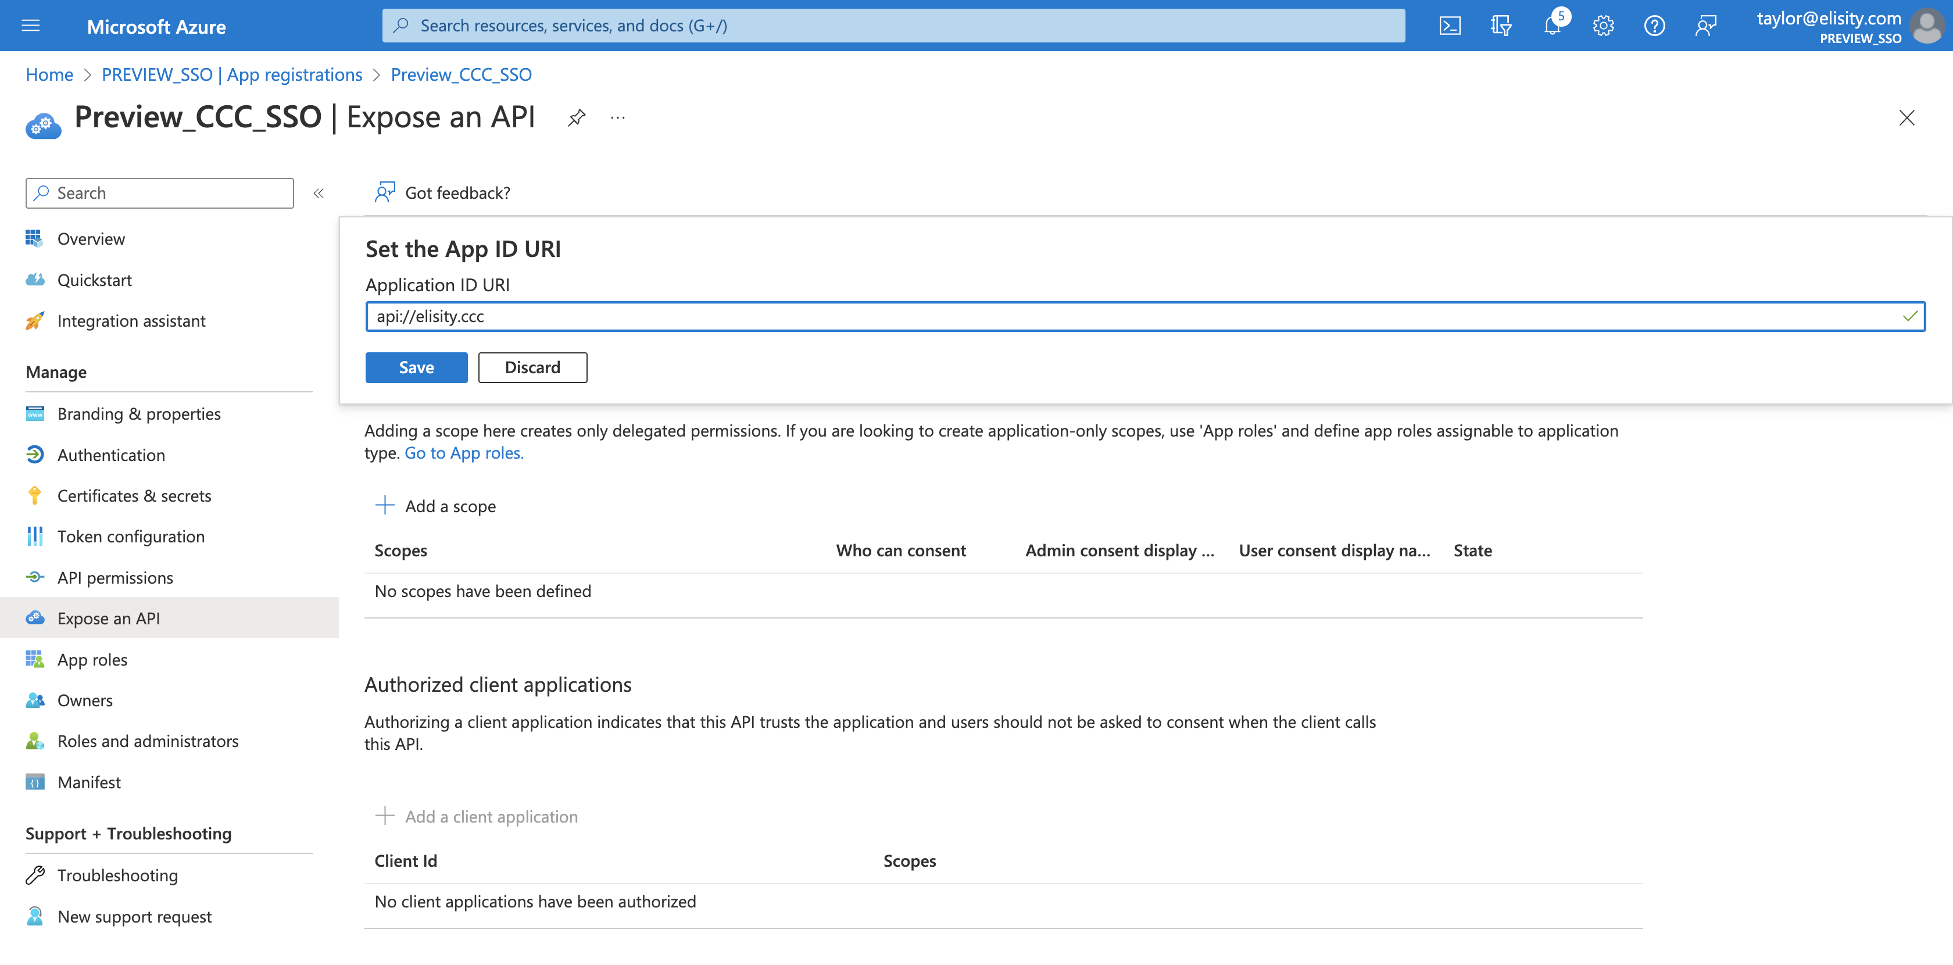Click the Client Id column header
This screenshot has height=965, width=1953.
click(x=406, y=861)
